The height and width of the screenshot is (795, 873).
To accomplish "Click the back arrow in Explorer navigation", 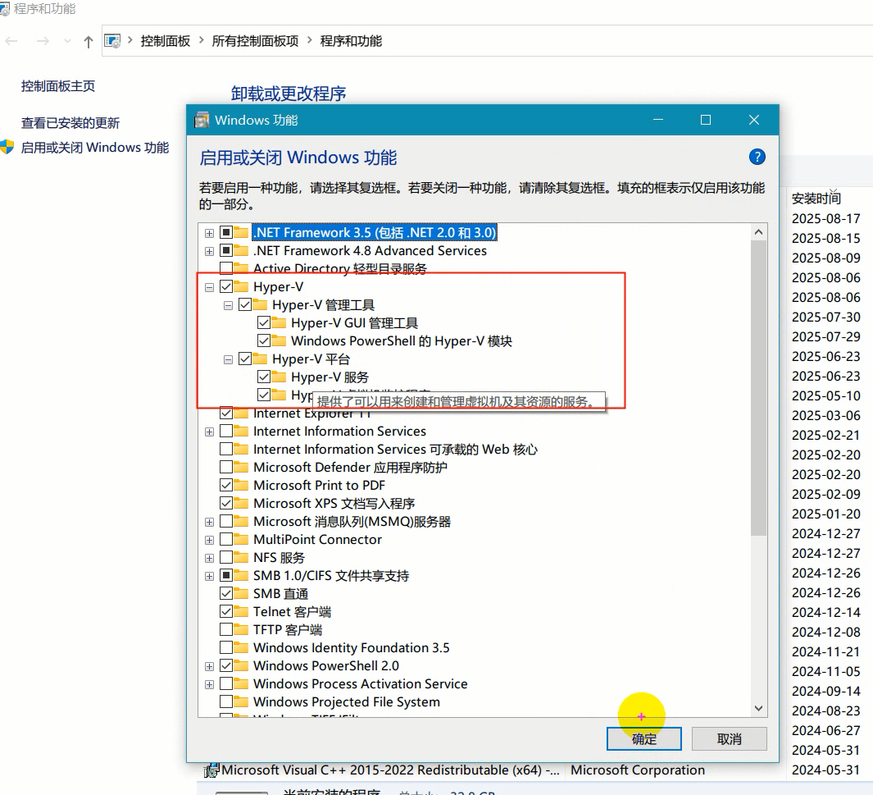I will (x=11, y=41).
